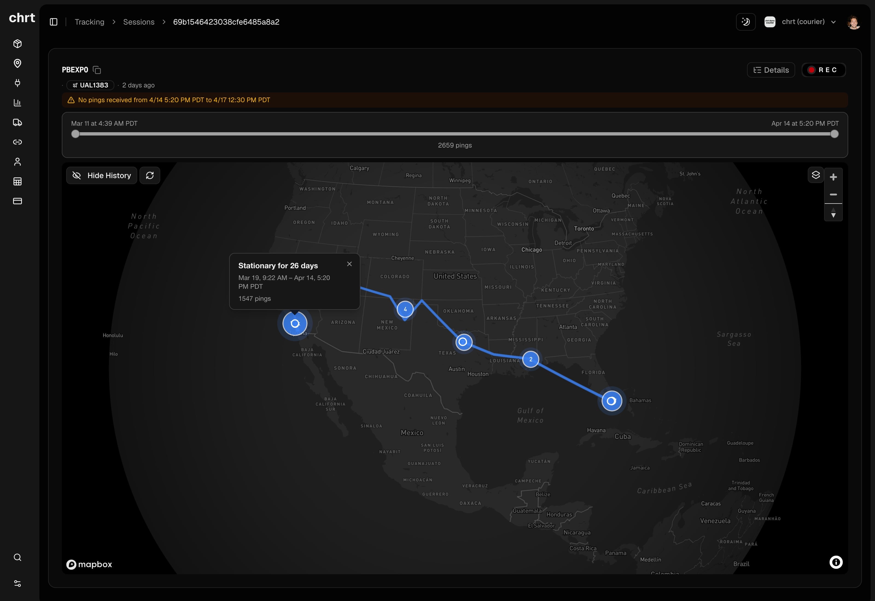Viewport: 875px width, 601px height.
Task: Open the plug integrations sidebar icon
Action: [x=17, y=83]
